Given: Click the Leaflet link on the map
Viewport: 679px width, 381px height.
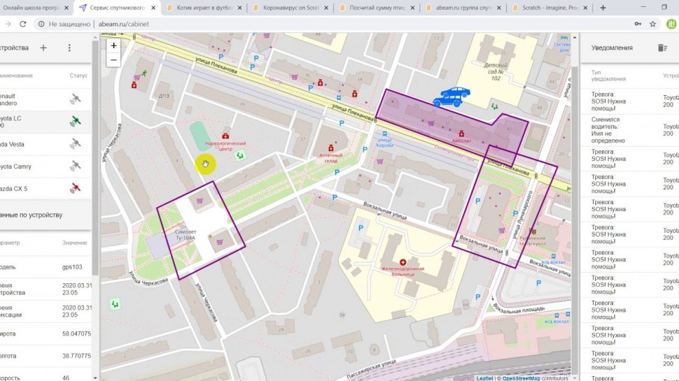Looking at the screenshot, I should tap(484, 378).
